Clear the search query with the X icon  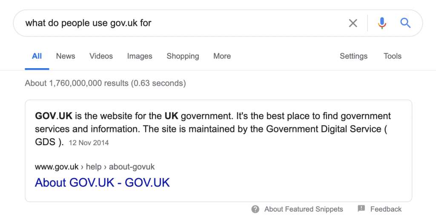point(353,23)
